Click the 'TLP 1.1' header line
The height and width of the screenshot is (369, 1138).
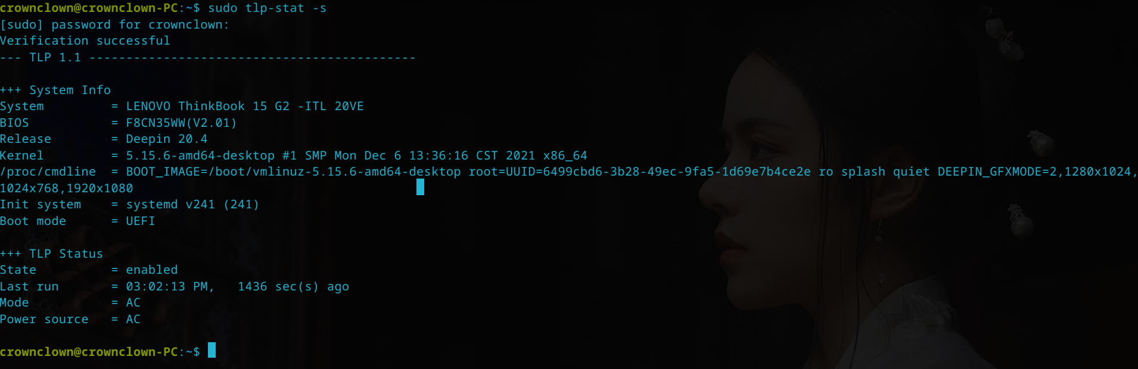click(207, 58)
